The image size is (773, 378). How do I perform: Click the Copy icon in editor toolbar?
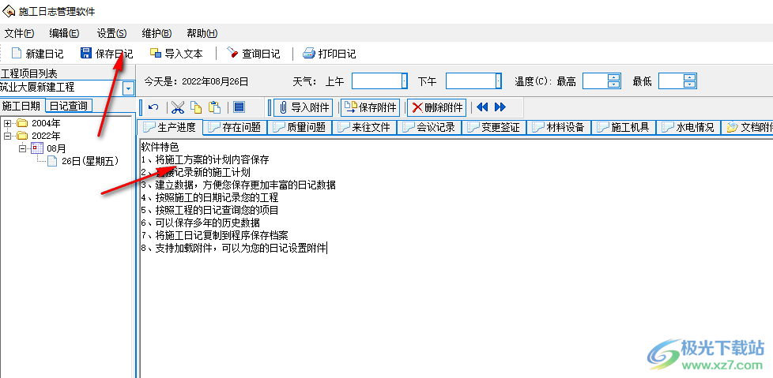(196, 107)
